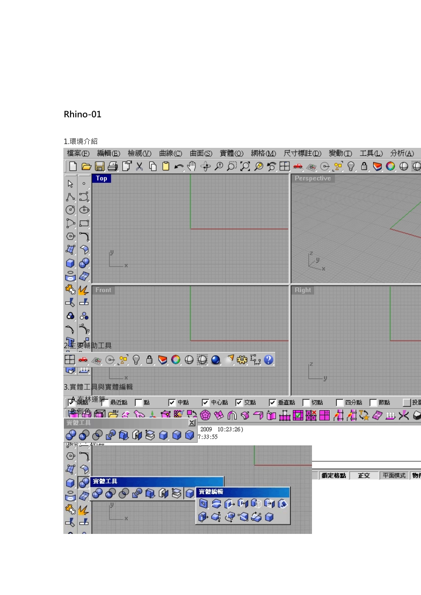The width and height of the screenshot is (421, 595).
Task: Click the Save floppy disk icon
Action: (x=100, y=166)
